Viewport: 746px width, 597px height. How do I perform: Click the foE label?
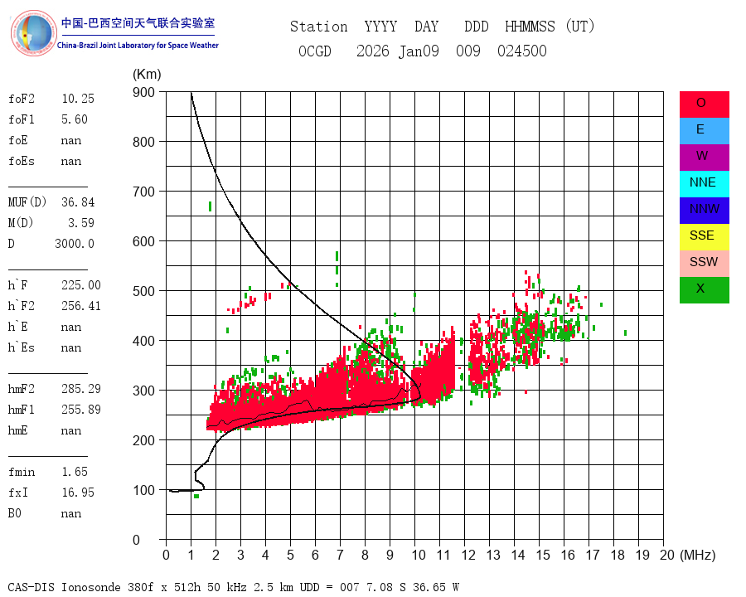point(18,140)
